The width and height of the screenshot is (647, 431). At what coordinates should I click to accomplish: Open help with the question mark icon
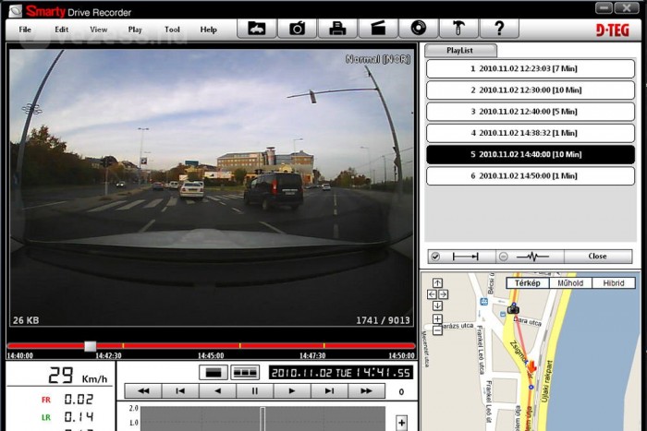tap(499, 29)
